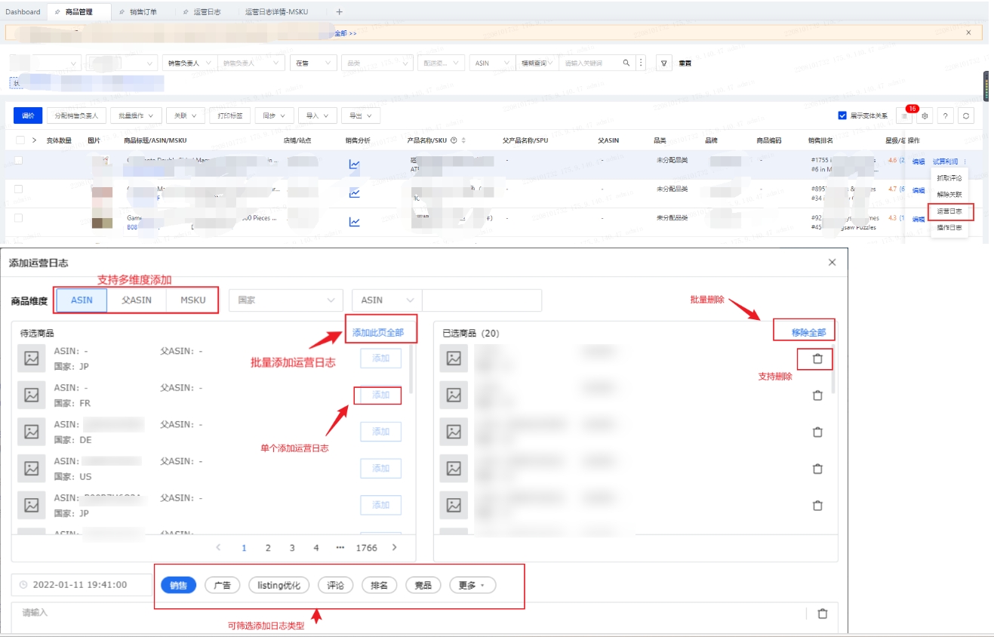Open the 导入 dropdown

(x=318, y=115)
